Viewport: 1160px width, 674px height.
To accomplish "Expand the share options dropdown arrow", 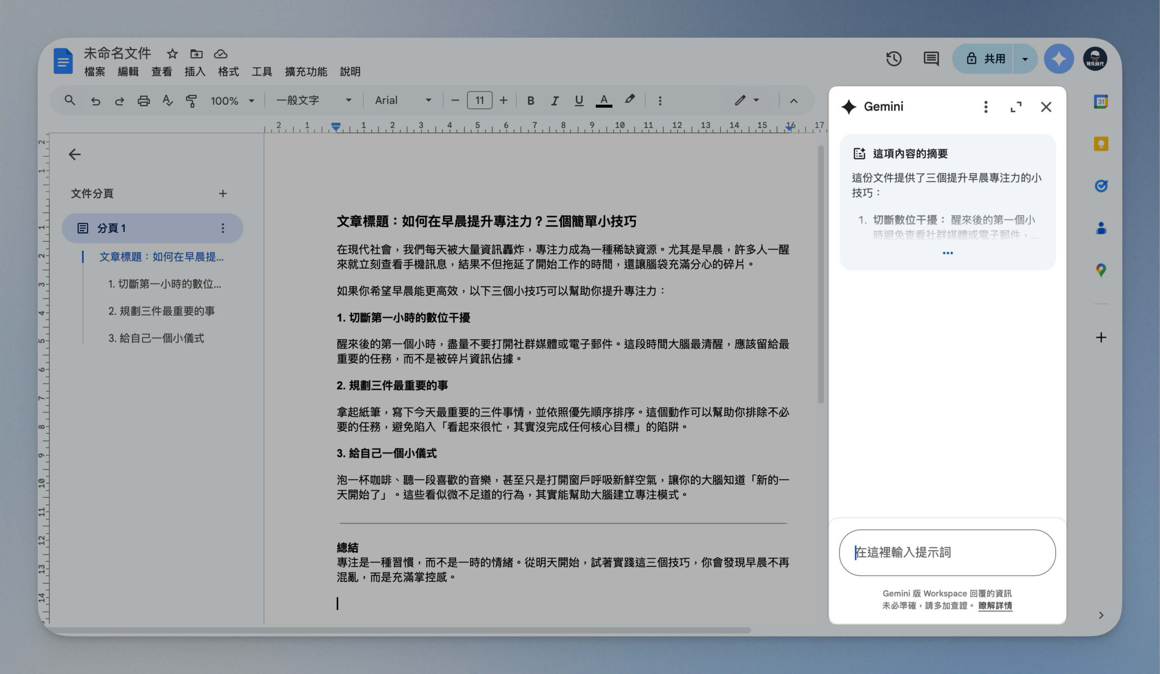I will pyautogui.click(x=1025, y=59).
